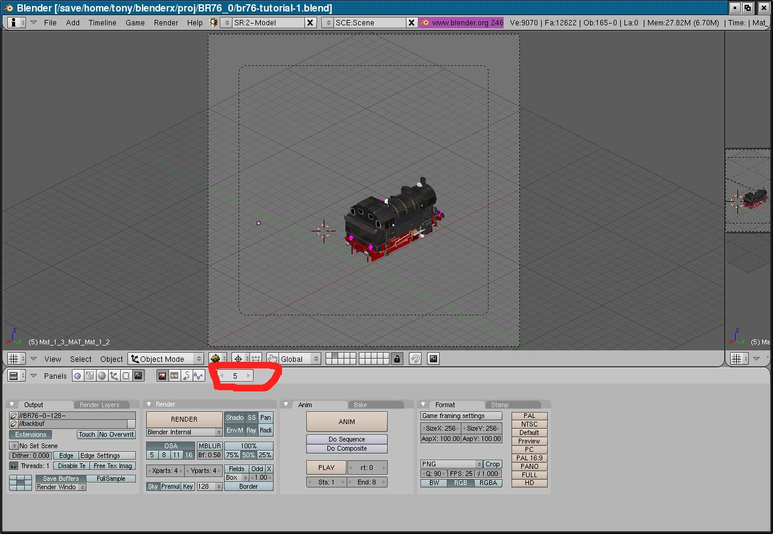Viewport: 773px width, 534px height.
Task: Toggle OSA oversampling on or off
Action: click(171, 446)
